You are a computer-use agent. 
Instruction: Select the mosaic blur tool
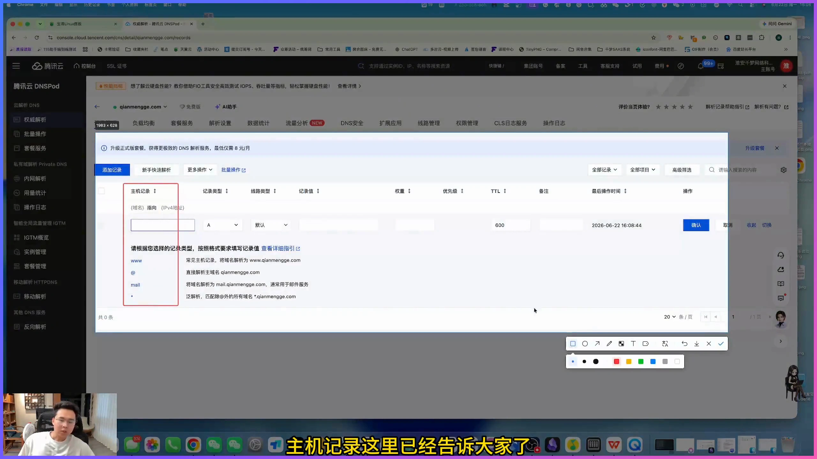621,344
